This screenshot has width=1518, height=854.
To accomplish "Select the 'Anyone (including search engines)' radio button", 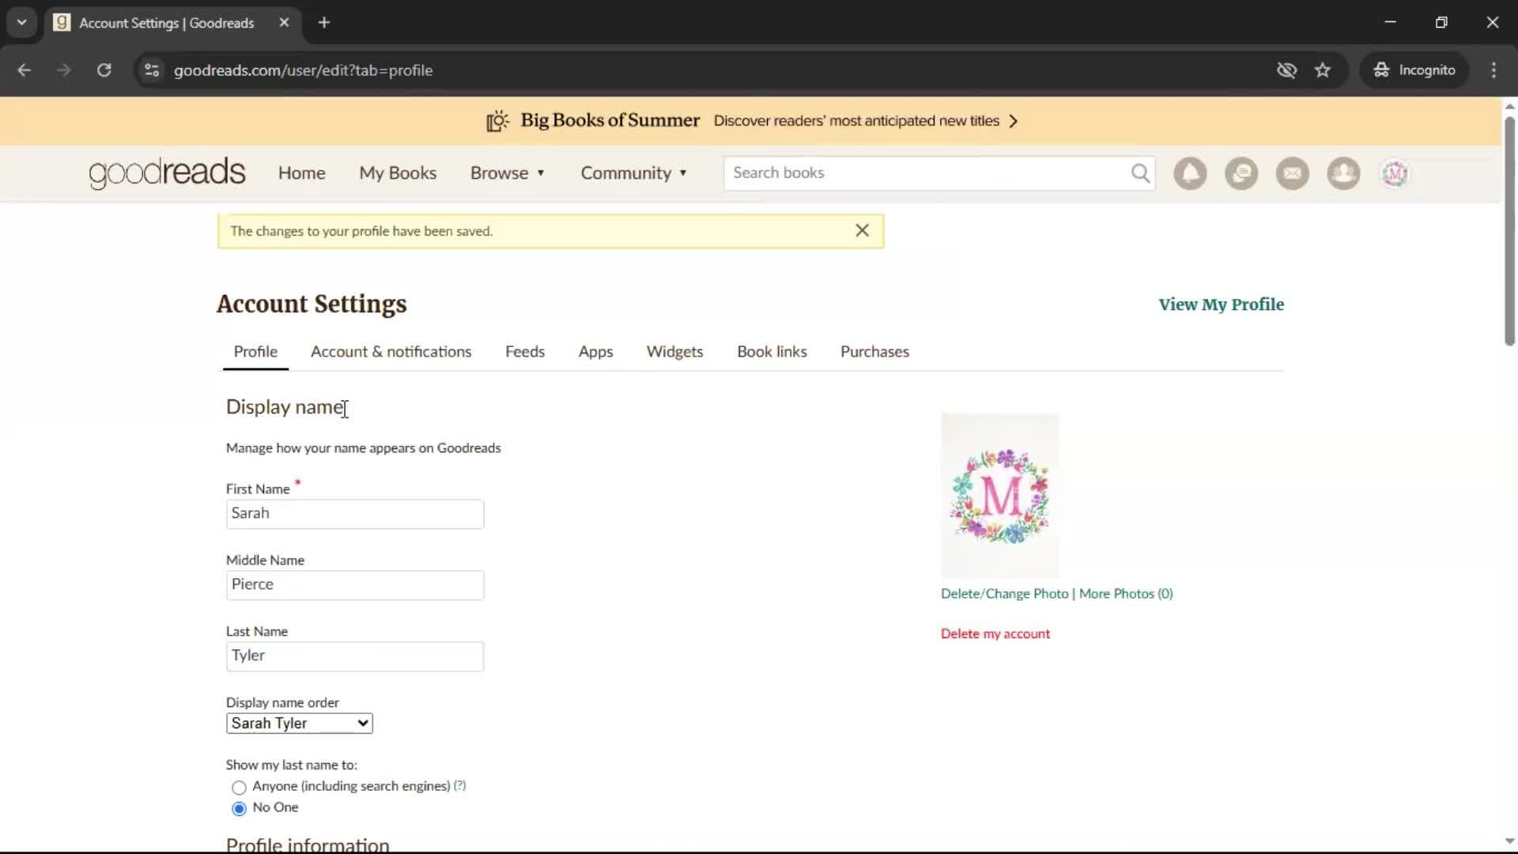I will tap(239, 788).
